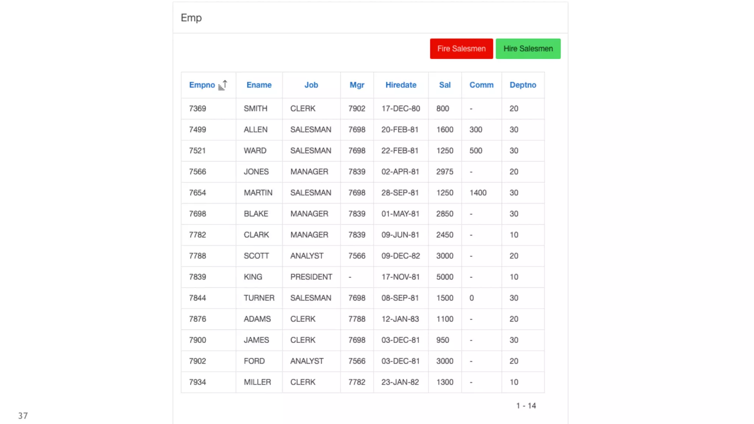This screenshot has width=754, height=424.
Task: Click the PRESIDENT job cell
Action: 311,277
